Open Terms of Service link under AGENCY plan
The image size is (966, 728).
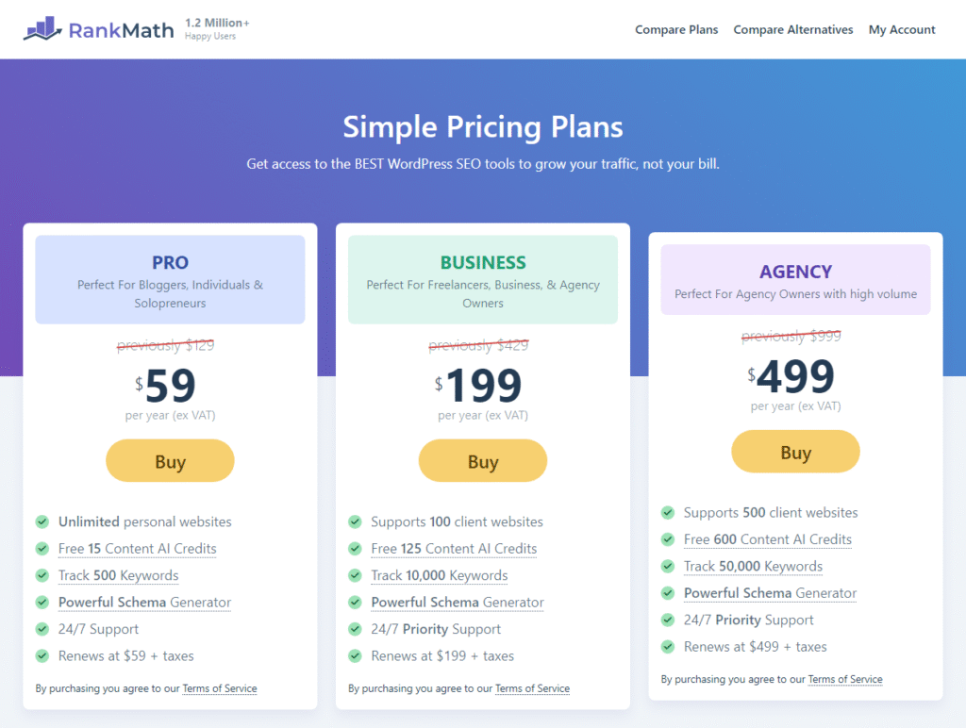tap(845, 679)
